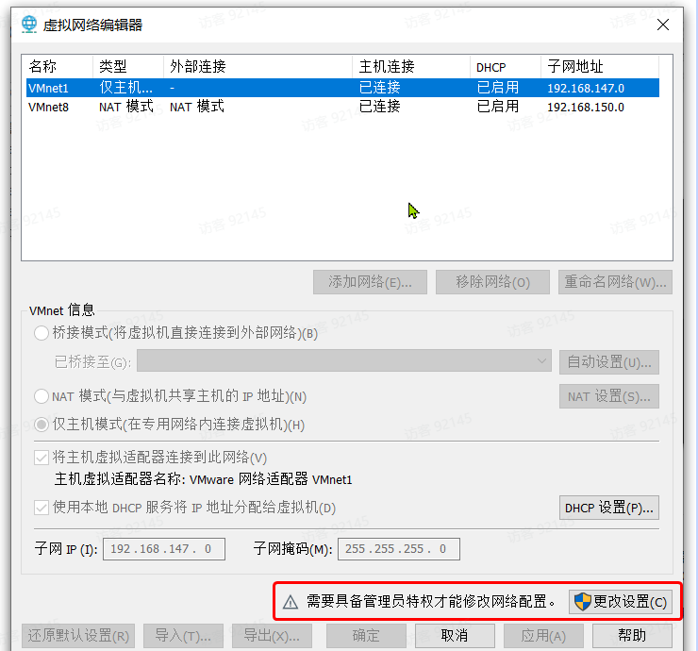698x651 pixels.
Task: Toggle 使用本地 DHCP 服务 checkbox
Action: click(x=42, y=508)
